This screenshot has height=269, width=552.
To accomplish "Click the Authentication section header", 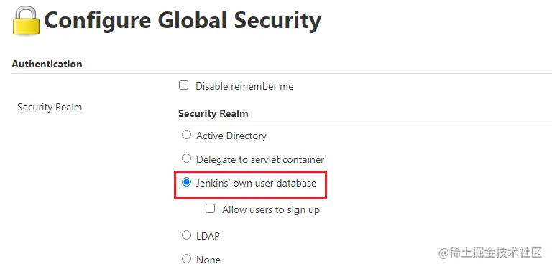I will 47,64.
